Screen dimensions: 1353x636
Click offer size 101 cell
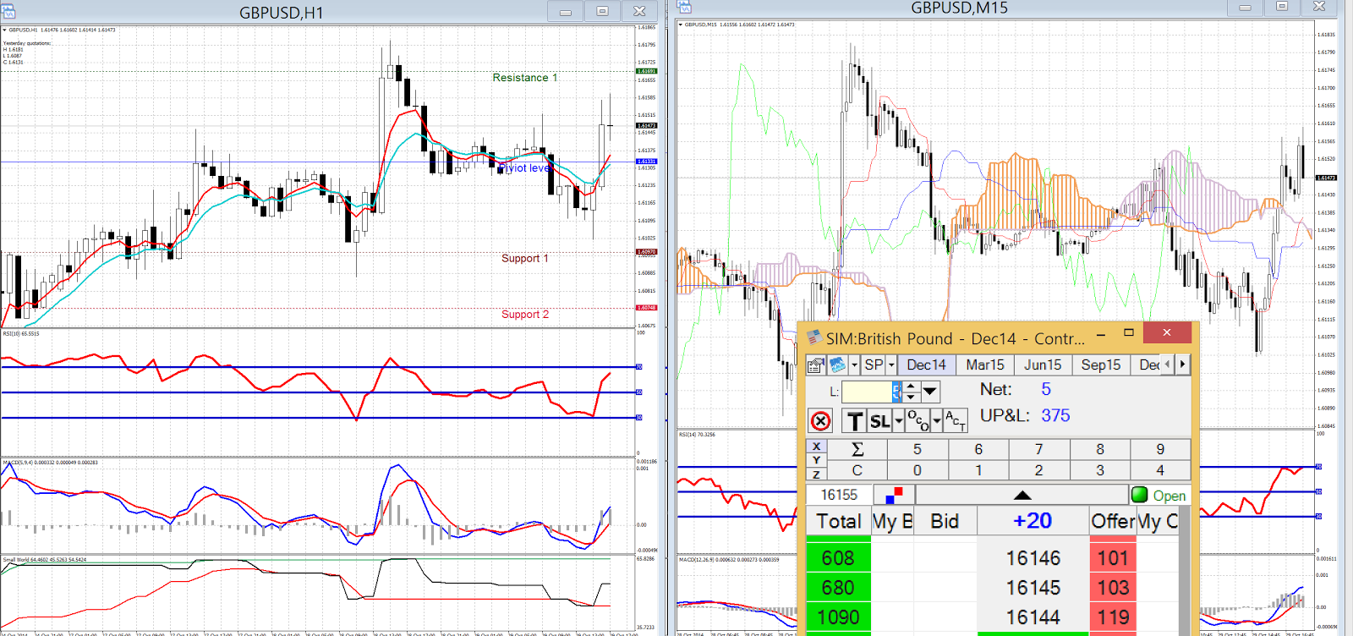(x=1113, y=558)
